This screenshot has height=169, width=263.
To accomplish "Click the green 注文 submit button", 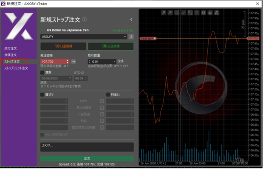I will tap(87, 159).
